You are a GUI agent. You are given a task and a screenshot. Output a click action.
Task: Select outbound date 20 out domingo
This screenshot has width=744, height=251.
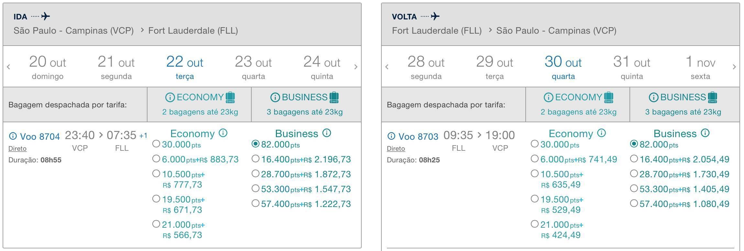point(48,67)
